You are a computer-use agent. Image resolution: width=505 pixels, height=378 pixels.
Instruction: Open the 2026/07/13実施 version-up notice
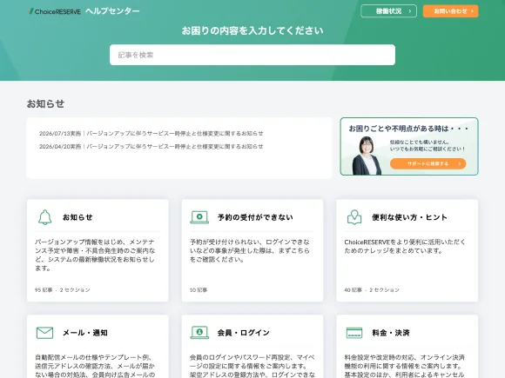point(151,134)
